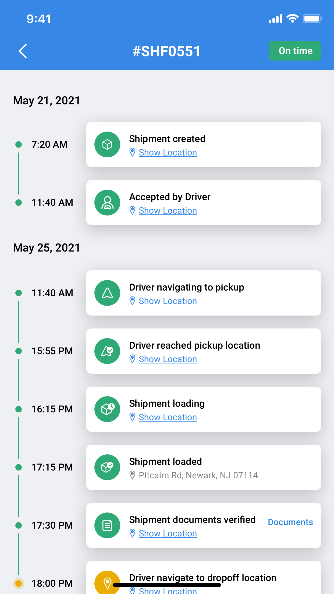Show Location for Shipment created
The height and width of the screenshot is (594, 334).
click(168, 153)
